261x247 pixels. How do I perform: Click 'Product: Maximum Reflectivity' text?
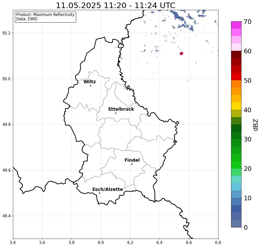[x=45, y=15]
